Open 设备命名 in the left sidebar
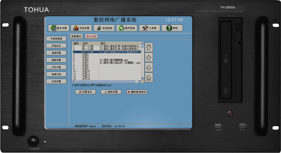This screenshot has height=153, width=281. (56, 46)
